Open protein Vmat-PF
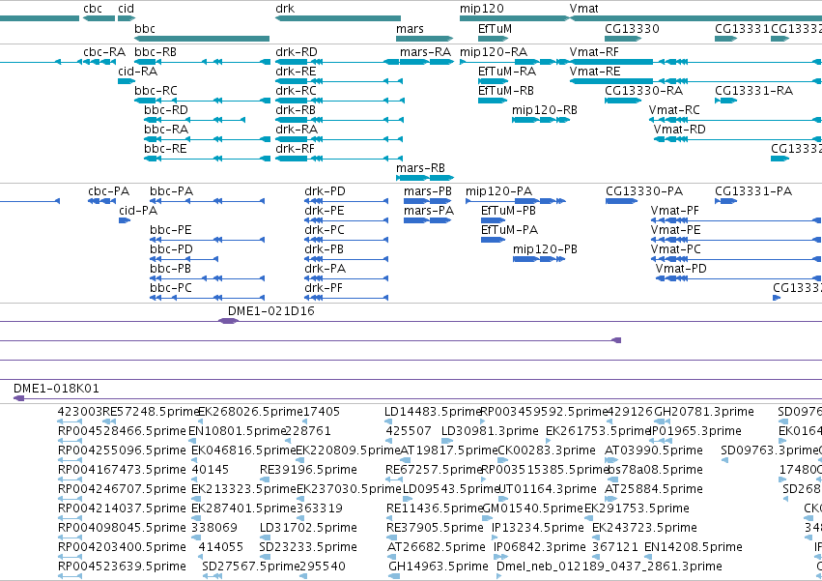This screenshot has height=581, width=822. pos(675,211)
